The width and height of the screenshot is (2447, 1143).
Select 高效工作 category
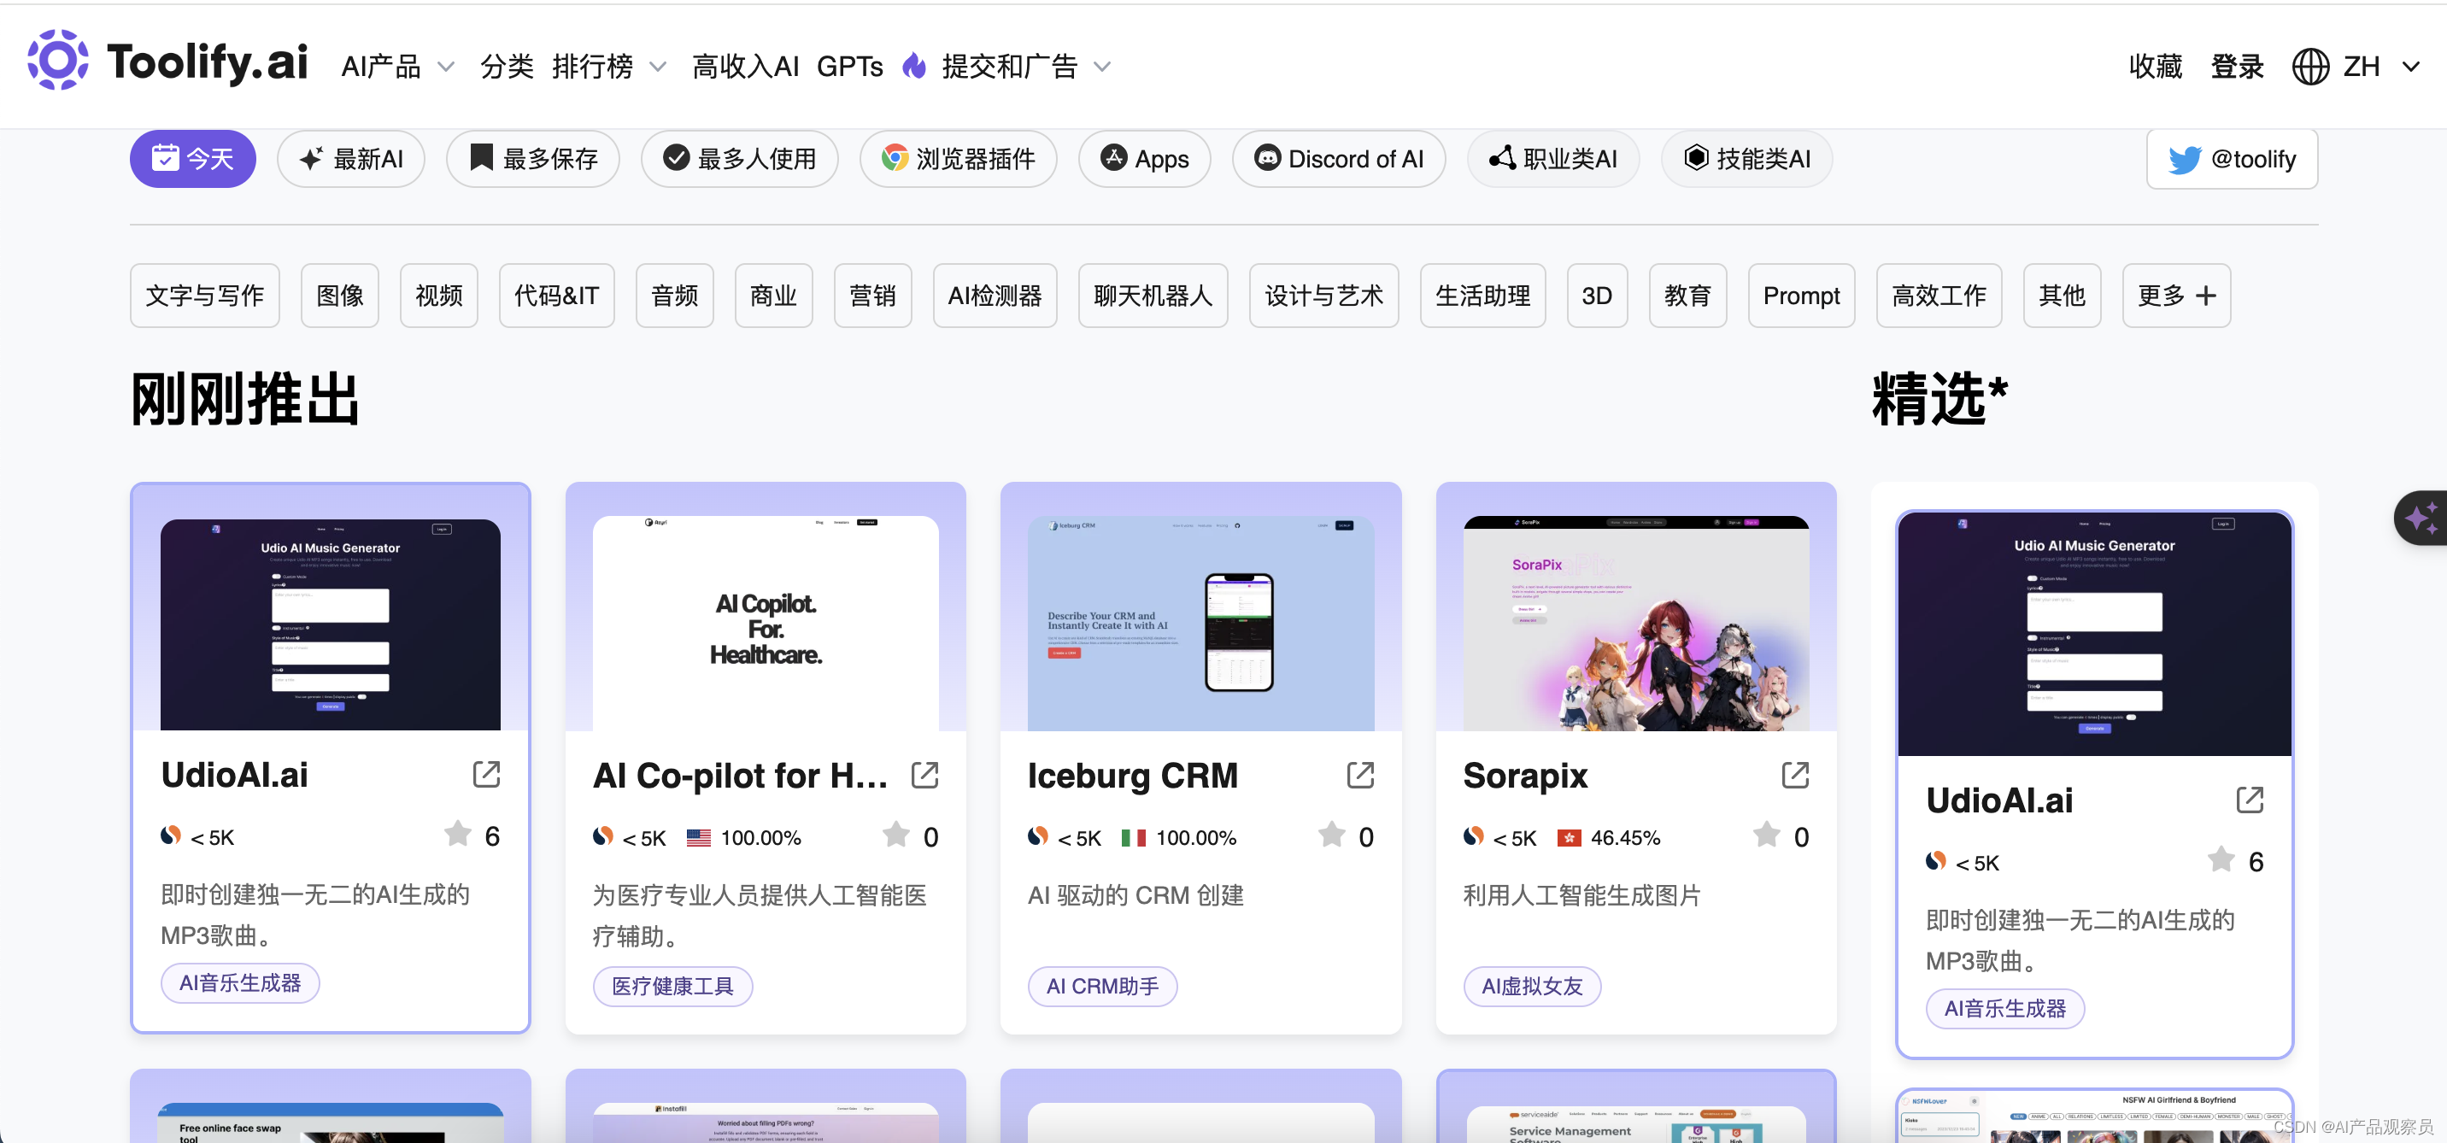(x=1939, y=296)
